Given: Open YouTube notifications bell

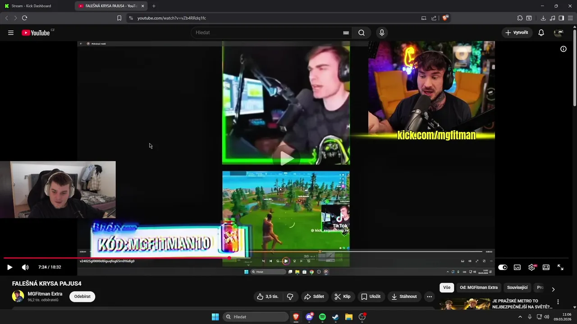Looking at the screenshot, I should pyautogui.click(x=541, y=32).
